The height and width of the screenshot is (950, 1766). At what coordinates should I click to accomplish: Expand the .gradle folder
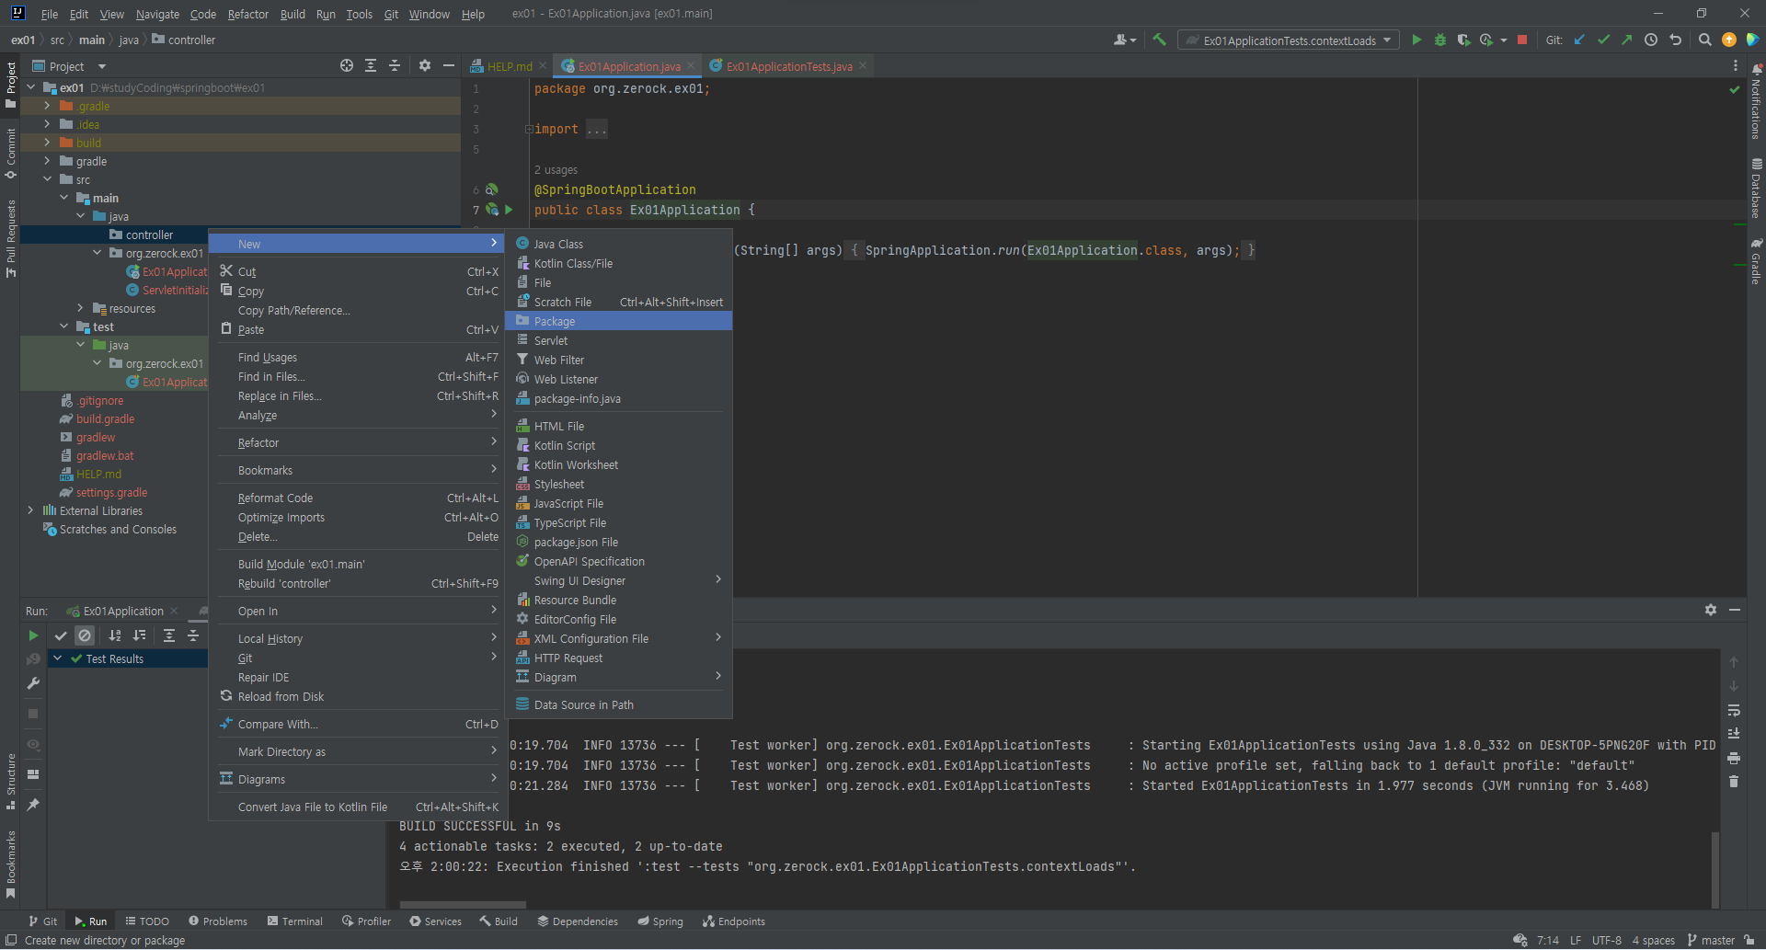pos(47,106)
